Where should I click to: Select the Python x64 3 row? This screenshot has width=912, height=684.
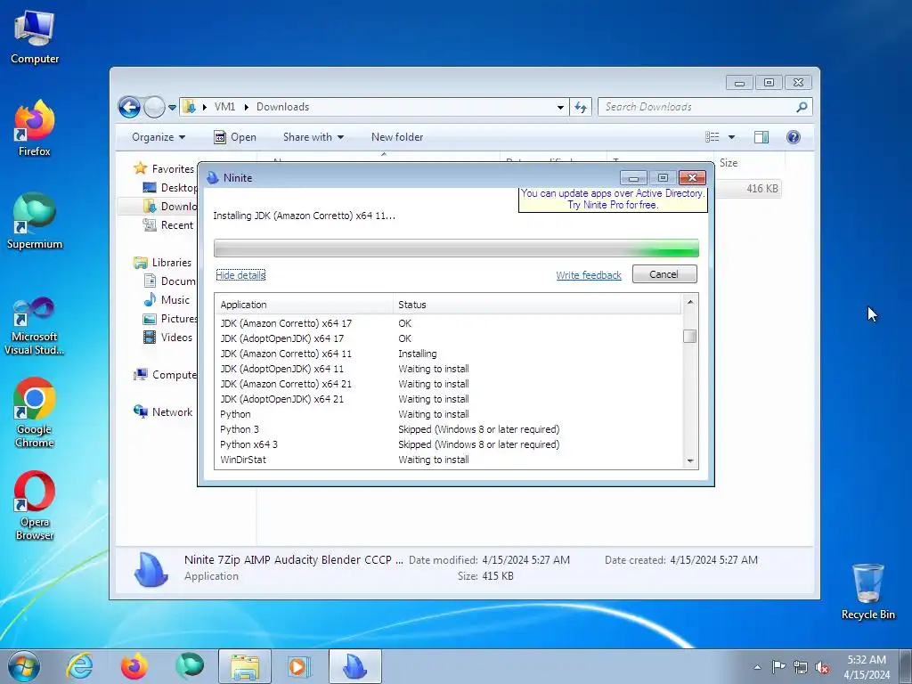[448, 444]
